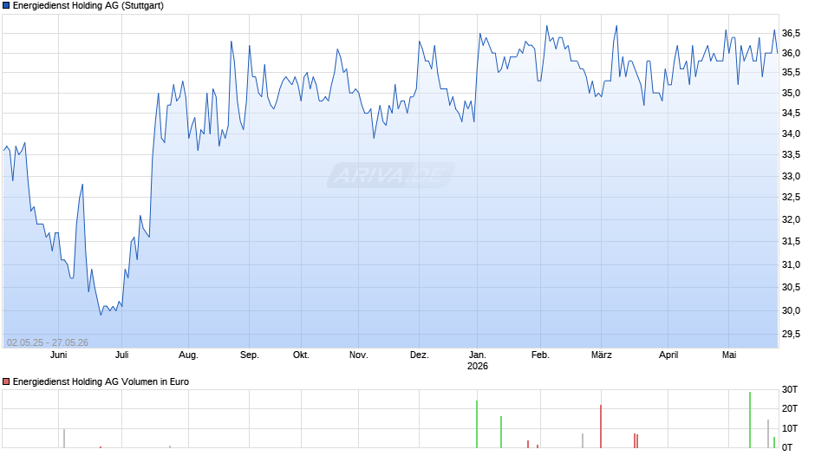Screen dimensions: 815x456
Task: Click the 'Energiedienst Holding AG Volumen in Euro' label
Action: pos(101,381)
